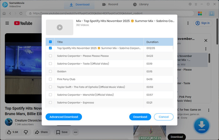219x140 pixels.
Task: Select title Pink Pony Club
Action: tap(66, 79)
